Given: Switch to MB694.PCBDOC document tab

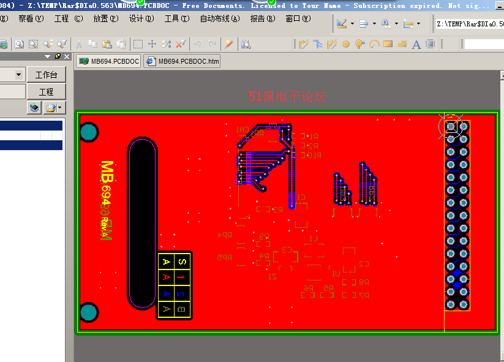Looking at the screenshot, I should (x=108, y=61).
